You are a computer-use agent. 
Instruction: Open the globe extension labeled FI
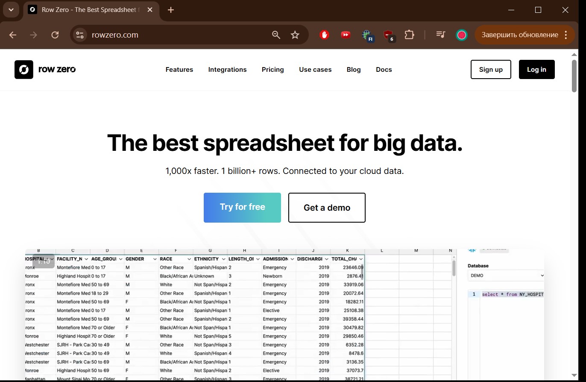tap(367, 35)
